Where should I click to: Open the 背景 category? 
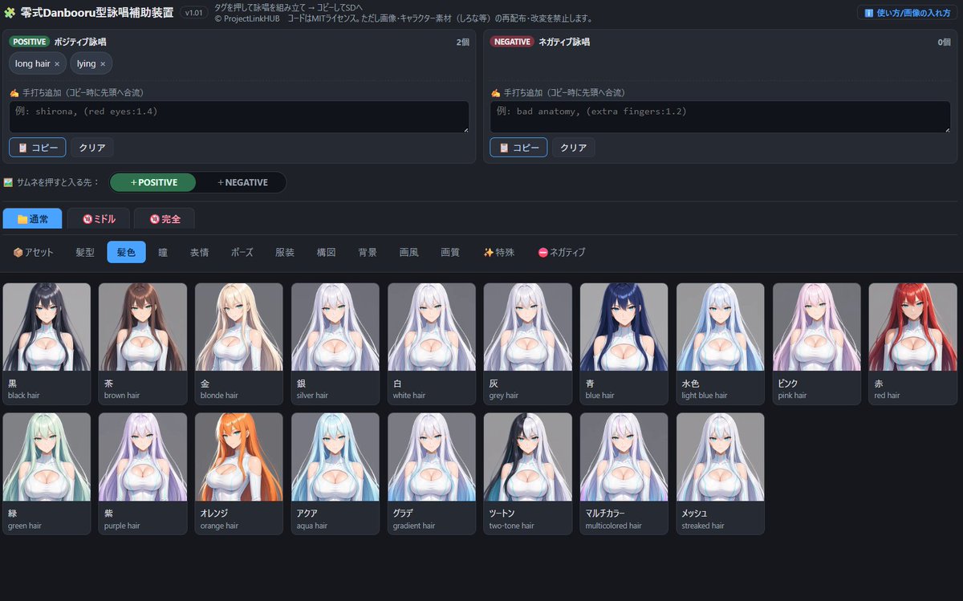pos(368,252)
